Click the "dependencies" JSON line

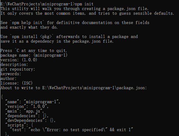click(x=27, y=116)
